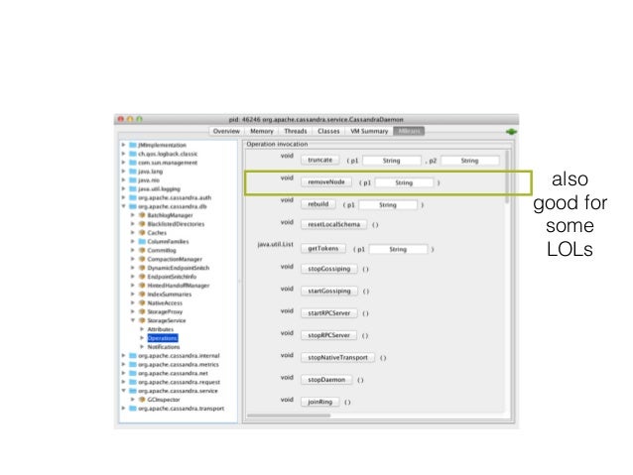Select the IndexSummaries bean icon
This screenshot has width=633, height=475.
[x=142, y=295]
